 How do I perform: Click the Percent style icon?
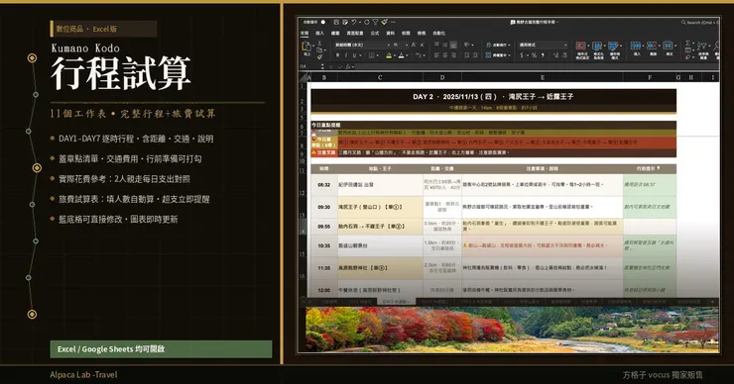(x=534, y=55)
